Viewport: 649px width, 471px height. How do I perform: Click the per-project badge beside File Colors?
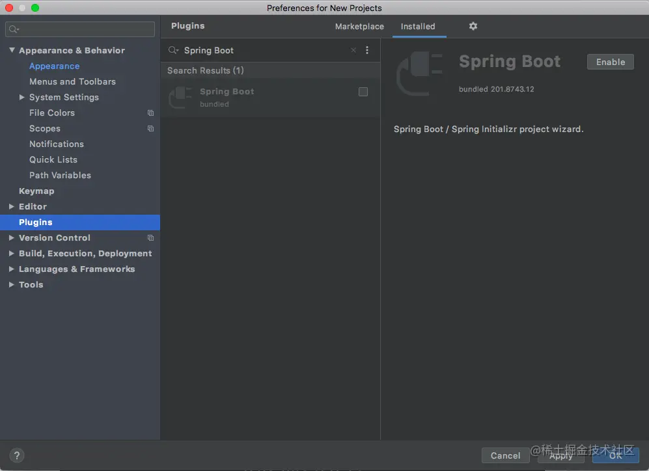(150, 113)
